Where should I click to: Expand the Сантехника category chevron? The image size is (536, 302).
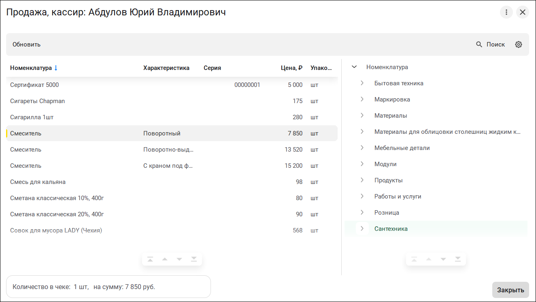(x=362, y=229)
